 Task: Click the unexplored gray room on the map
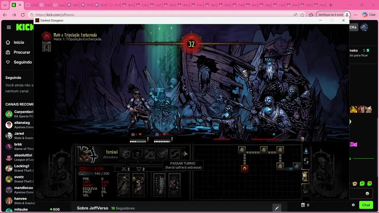point(296,166)
